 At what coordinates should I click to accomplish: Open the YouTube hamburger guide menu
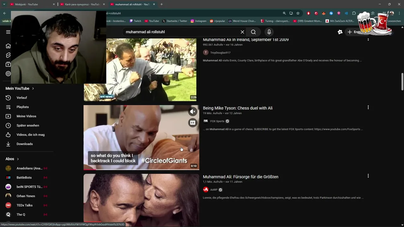(x=8, y=32)
